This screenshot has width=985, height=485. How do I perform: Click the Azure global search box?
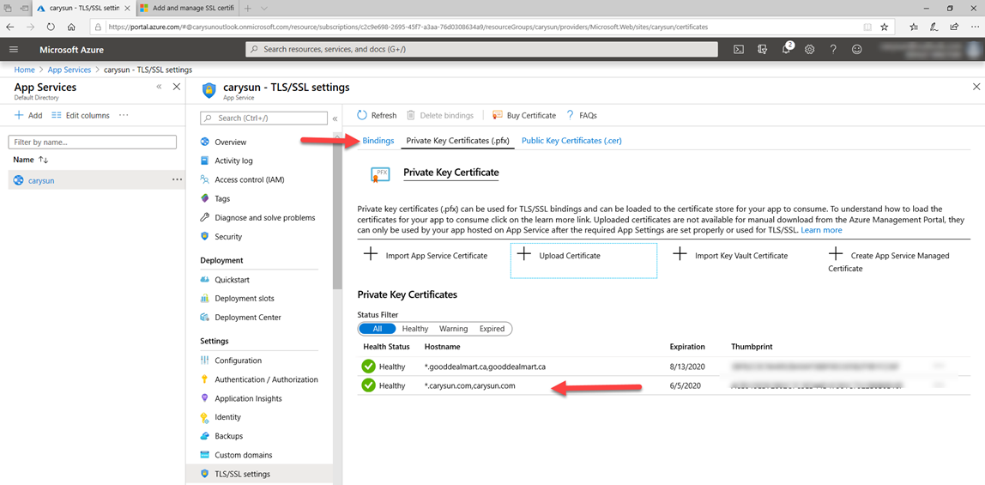click(481, 49)
